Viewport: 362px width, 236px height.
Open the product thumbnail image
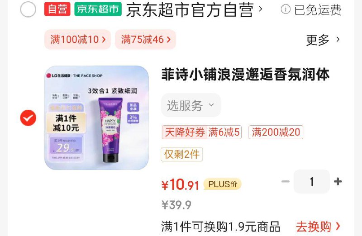96,118
